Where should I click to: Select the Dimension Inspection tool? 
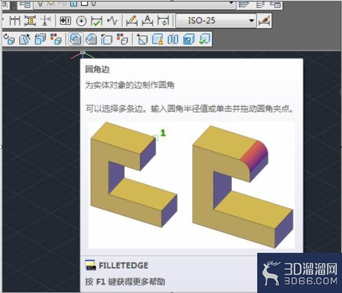tap(97, 21)
